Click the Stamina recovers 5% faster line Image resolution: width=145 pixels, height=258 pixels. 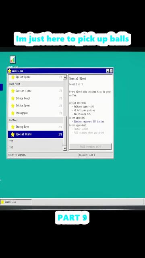89,122
